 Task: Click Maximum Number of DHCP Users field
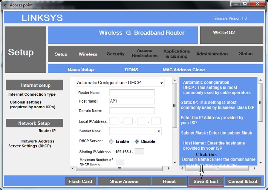pos(121,162)
